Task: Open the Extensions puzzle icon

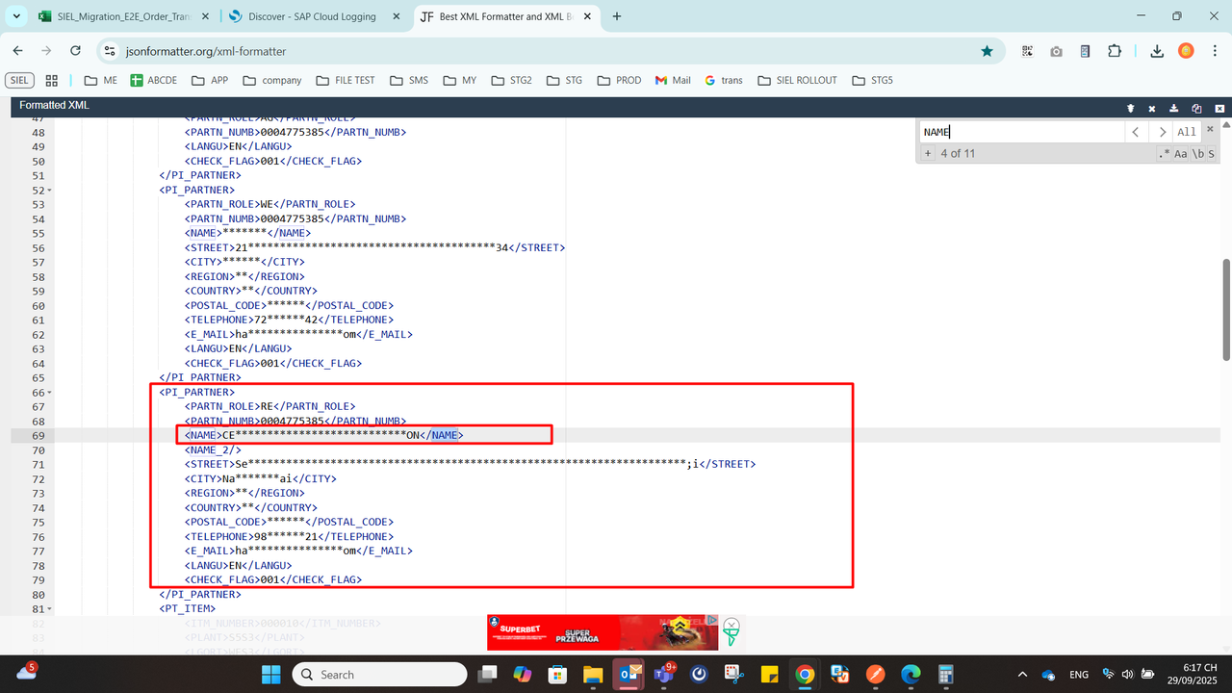Action: coord(1115,51)
